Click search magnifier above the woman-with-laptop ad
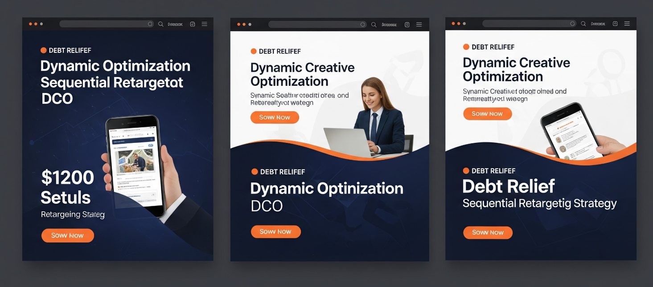 point(374,25)
